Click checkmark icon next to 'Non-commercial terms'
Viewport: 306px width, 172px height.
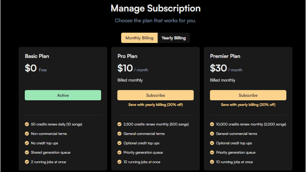(x=27, y=134)
